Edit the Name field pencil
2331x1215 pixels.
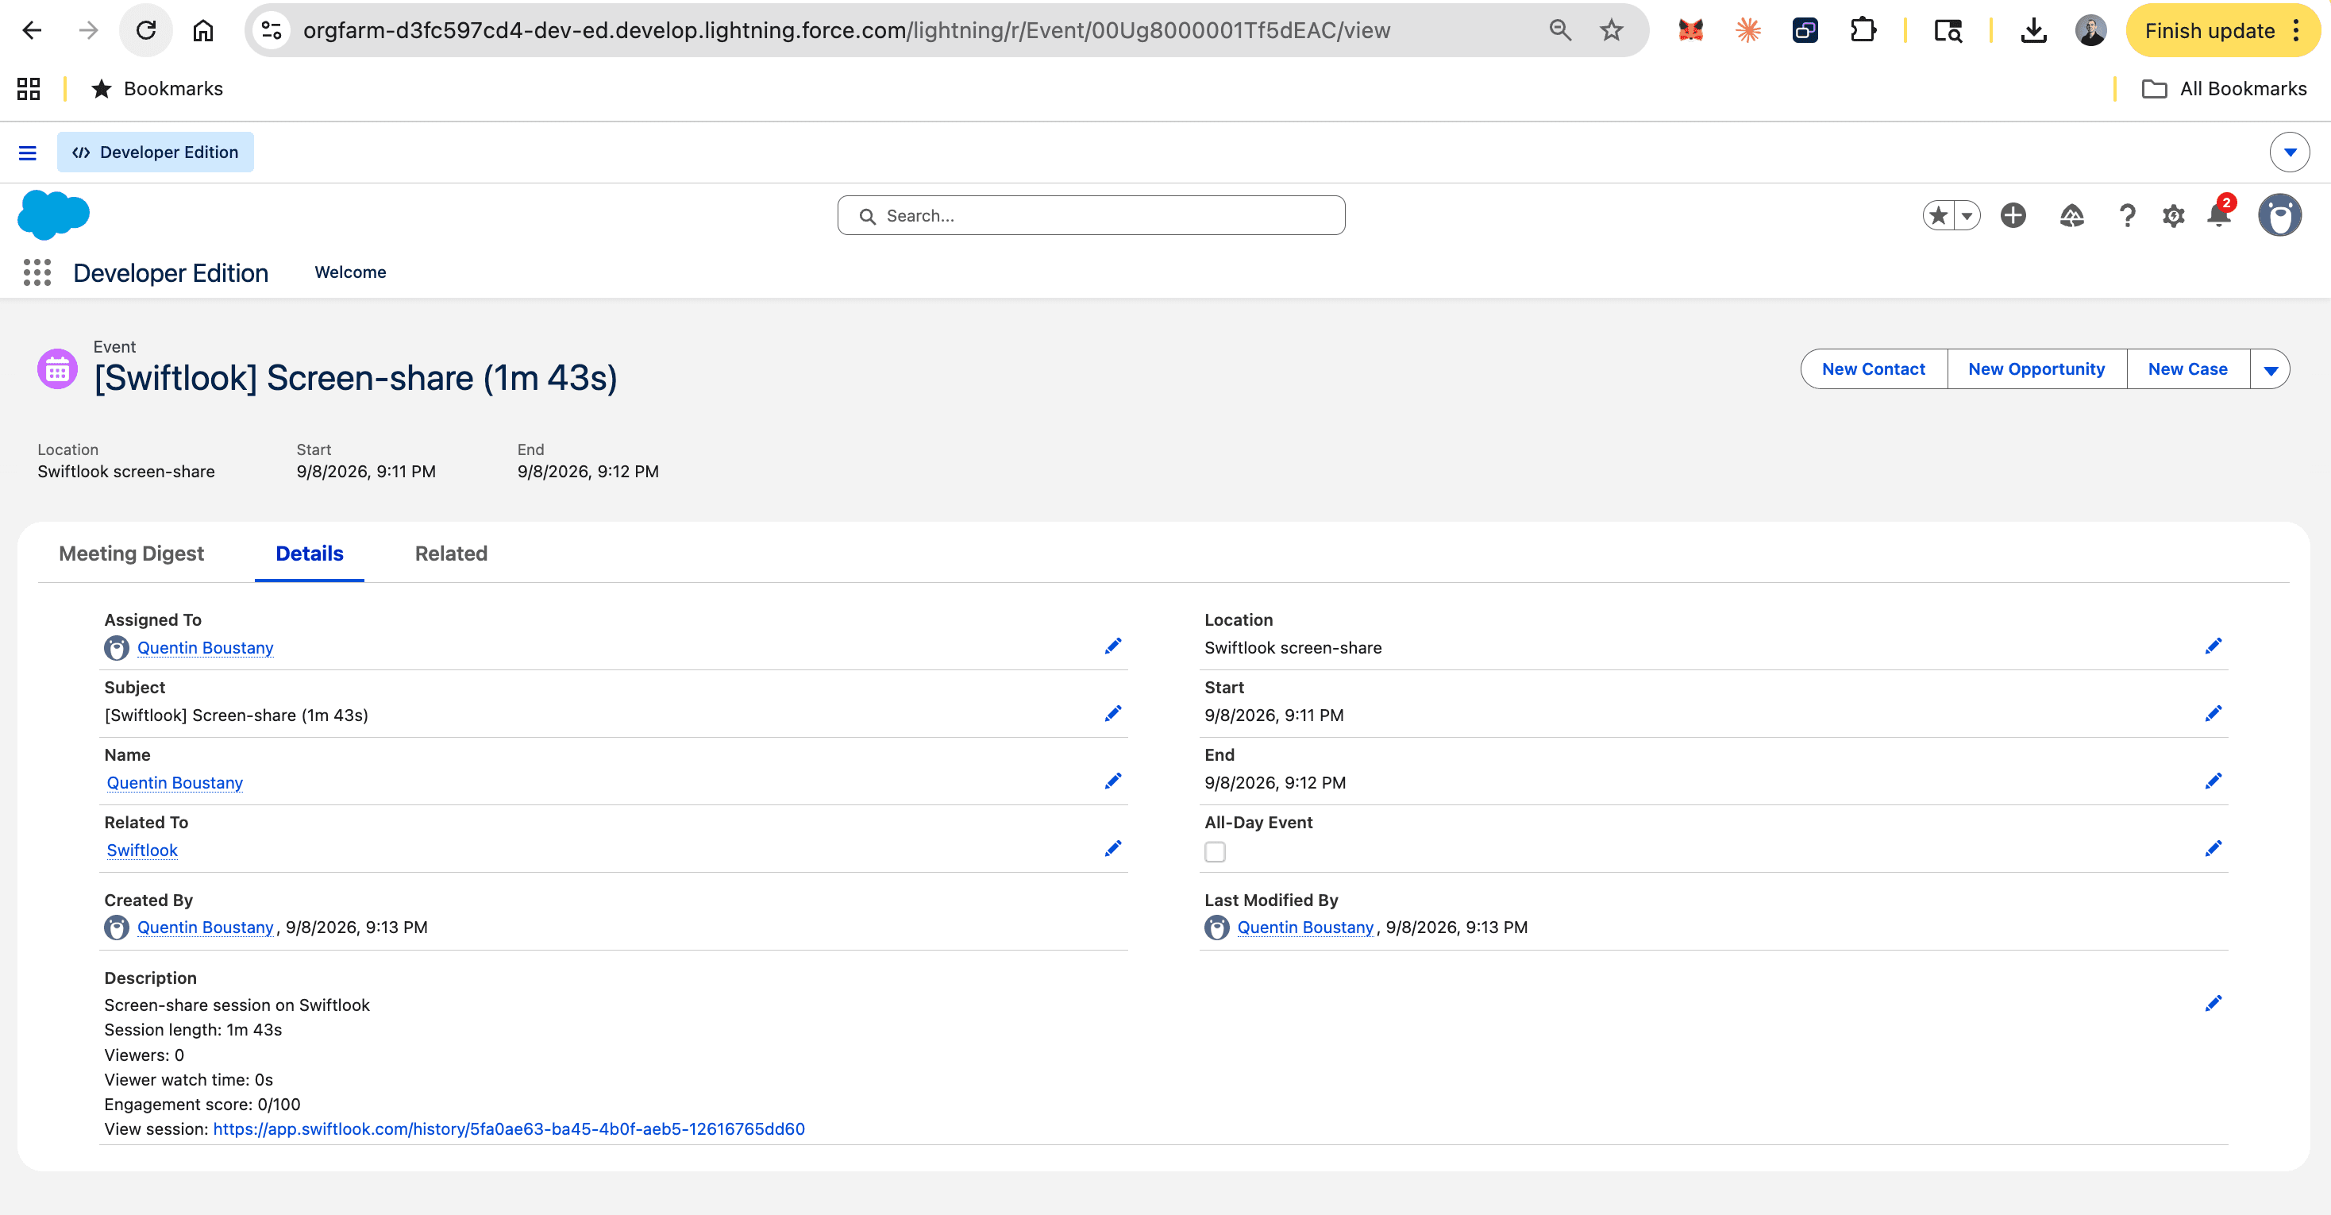click(x=1113, y=781)
